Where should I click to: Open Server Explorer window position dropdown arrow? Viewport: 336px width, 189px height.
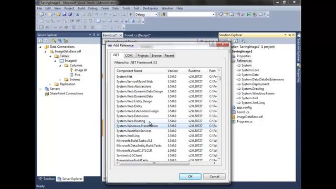[x=90, y=35]
